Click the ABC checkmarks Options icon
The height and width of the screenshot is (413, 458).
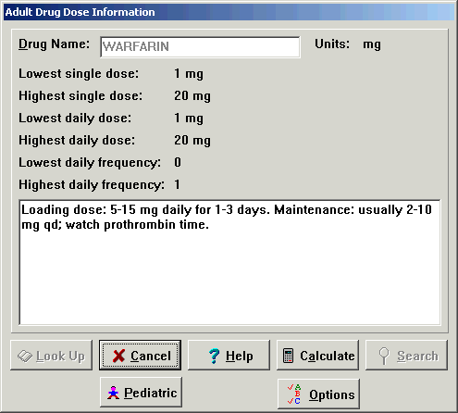point(294,394)
